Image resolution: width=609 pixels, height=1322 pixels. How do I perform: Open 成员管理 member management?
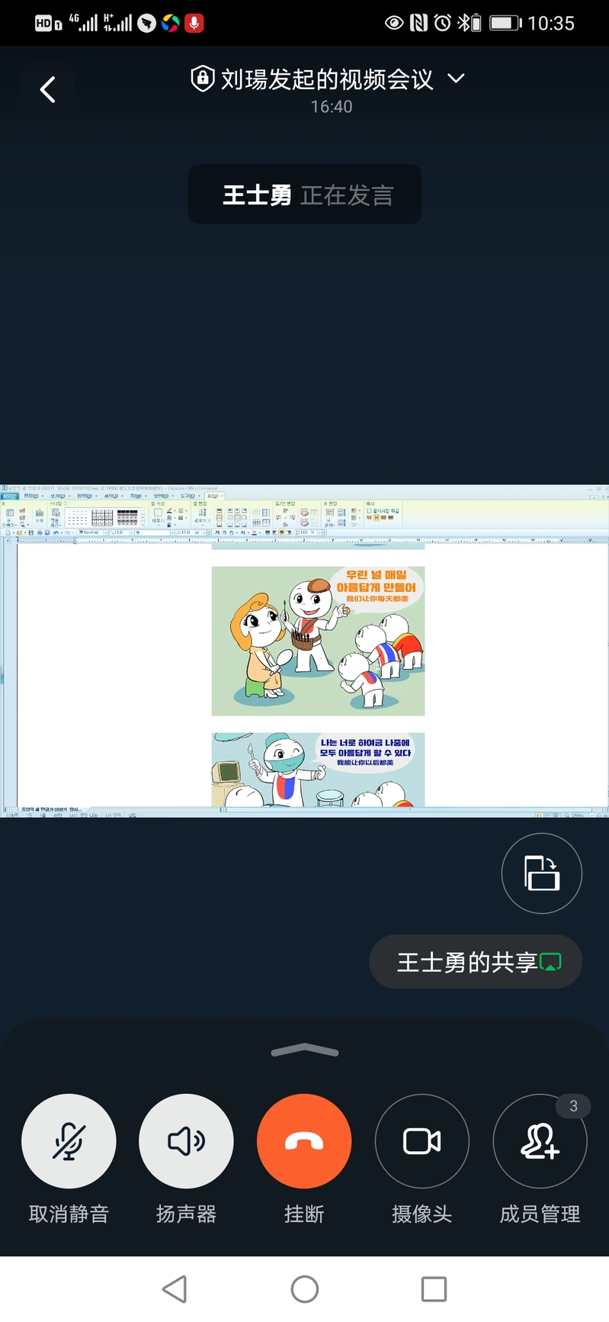click(540, 1141)
